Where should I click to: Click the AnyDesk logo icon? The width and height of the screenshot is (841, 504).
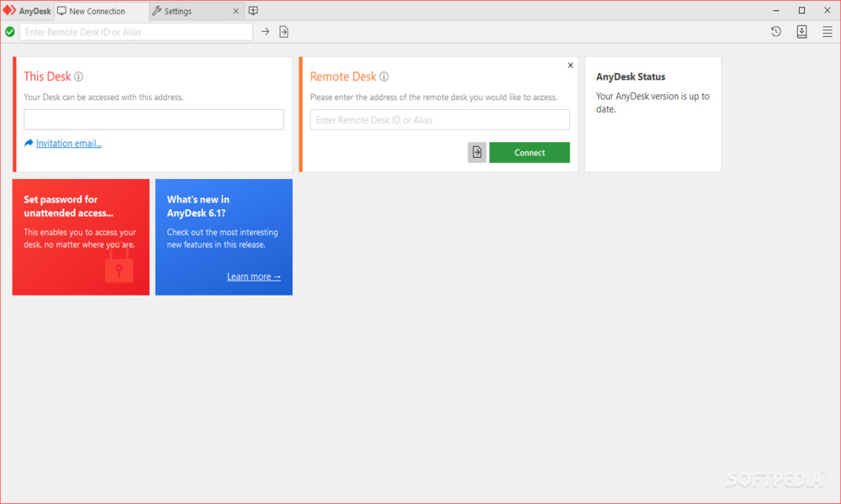click(9, 11)
